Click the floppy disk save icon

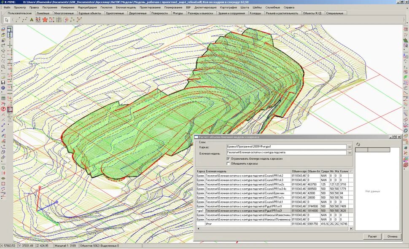point(3,83)
